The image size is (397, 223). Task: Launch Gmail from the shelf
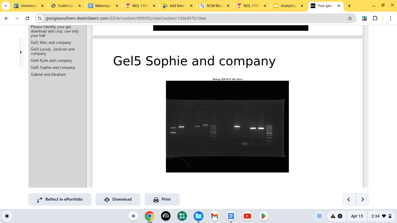(x=215, y=216)
